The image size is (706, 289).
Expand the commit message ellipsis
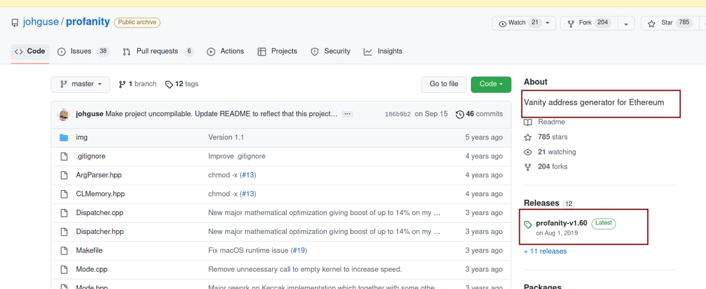coord(347,114)
